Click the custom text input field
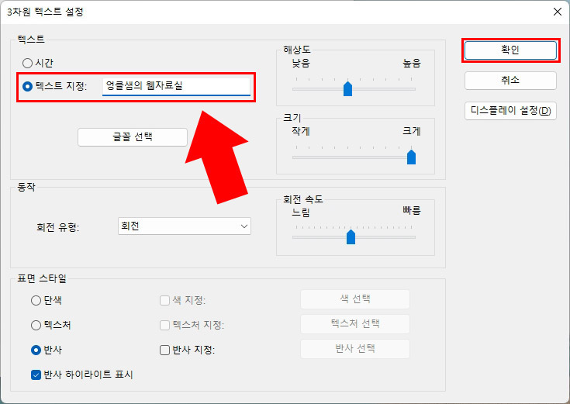This screenshot has height=404, width=570. pos(176,87)
